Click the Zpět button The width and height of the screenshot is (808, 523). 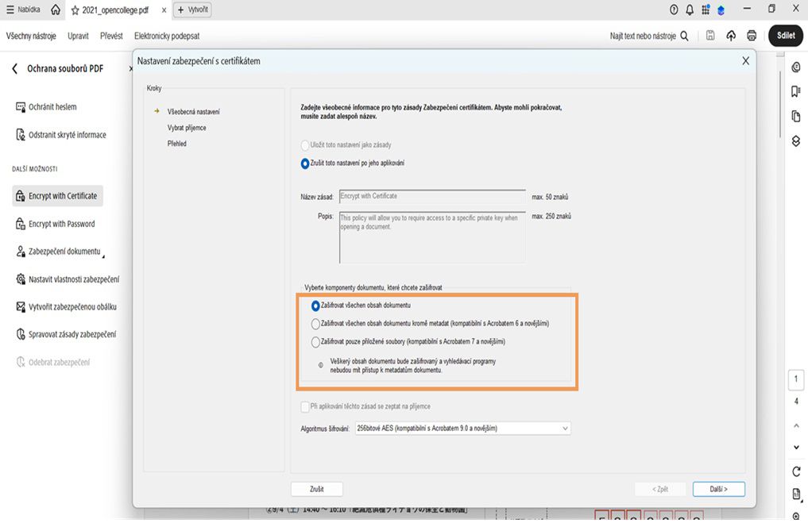point(660,489)
